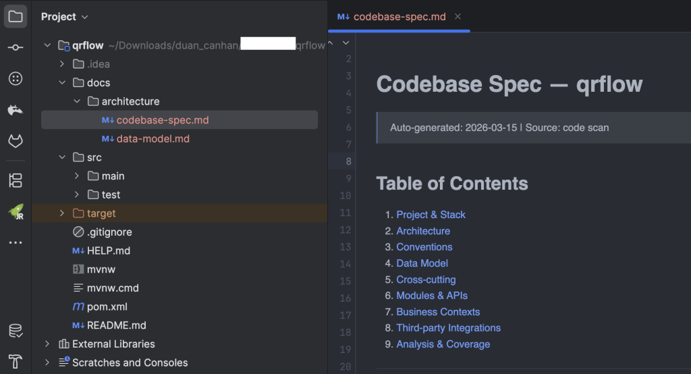Viewport: 691px width, 374px height.
Task: Open the Database tool window
Action: tap(16, 331)
